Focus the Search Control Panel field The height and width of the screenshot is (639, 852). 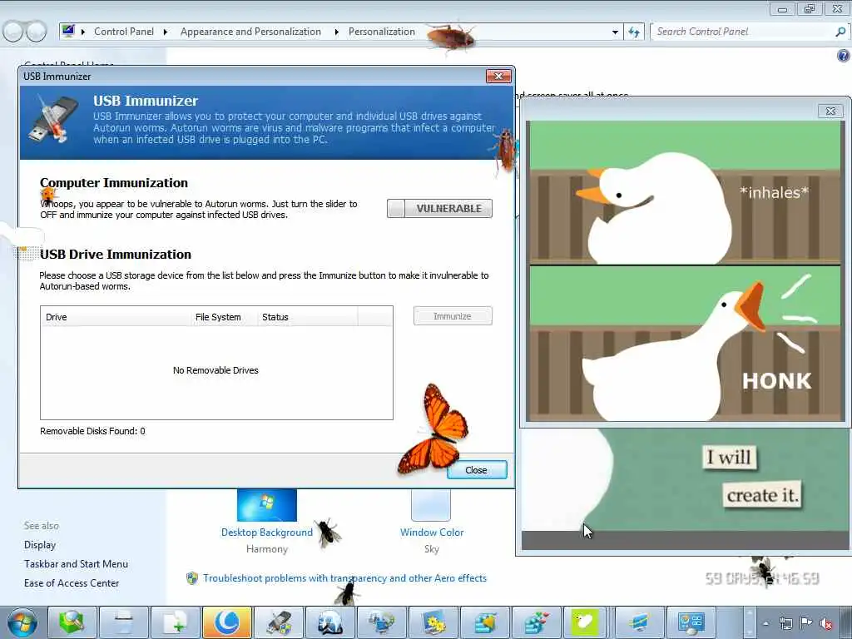[745, 32]
